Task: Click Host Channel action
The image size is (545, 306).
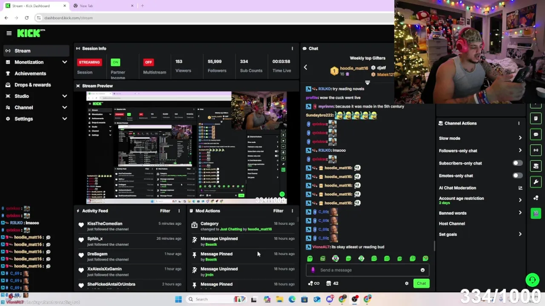Action: (x=452, y=224)
